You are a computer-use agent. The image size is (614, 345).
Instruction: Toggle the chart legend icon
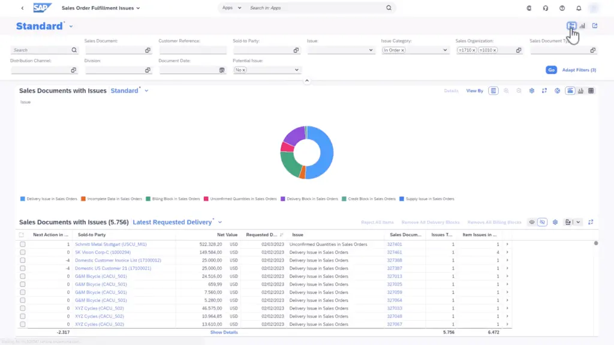(x=493, y=91)
